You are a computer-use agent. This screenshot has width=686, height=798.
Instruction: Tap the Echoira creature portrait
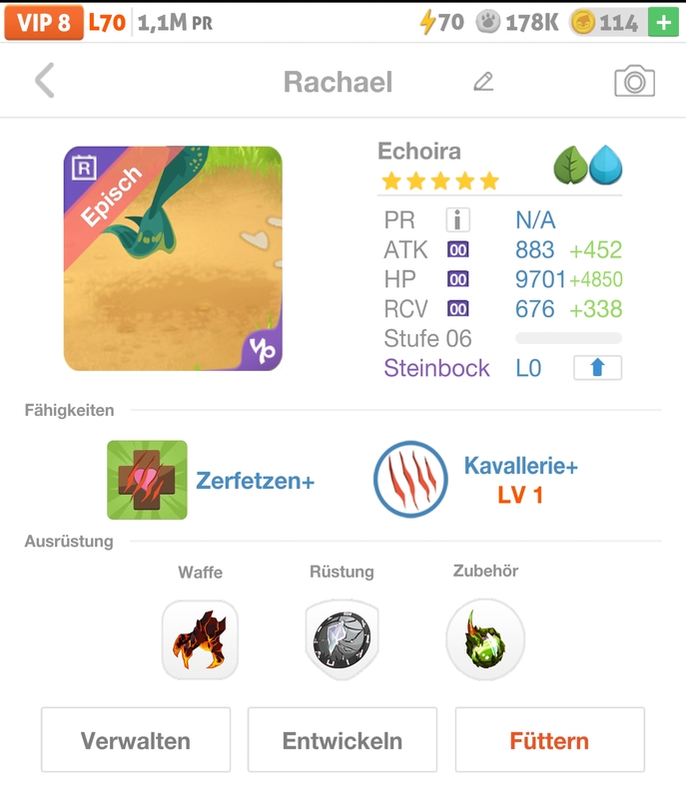tap(173, 258)
